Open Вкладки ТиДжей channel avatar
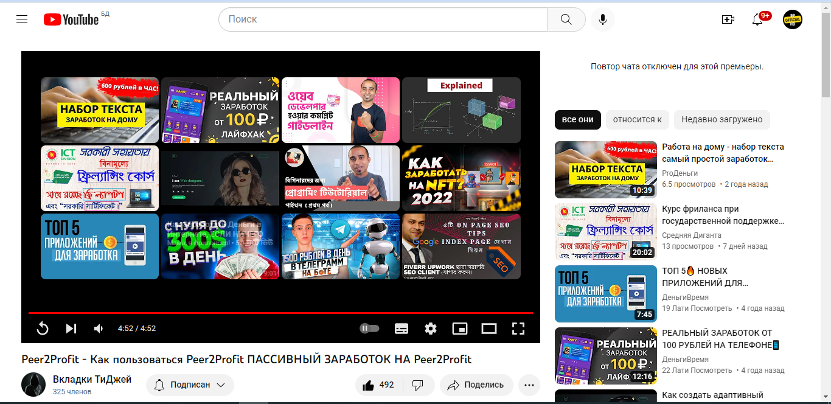This screenshot has height=404, width=831. (33, 385)
